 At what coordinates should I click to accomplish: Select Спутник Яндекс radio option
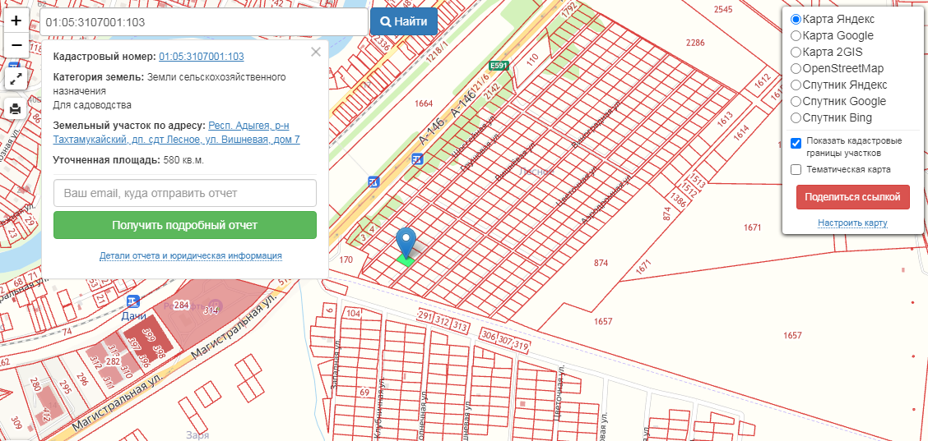[x=796, y=85]
